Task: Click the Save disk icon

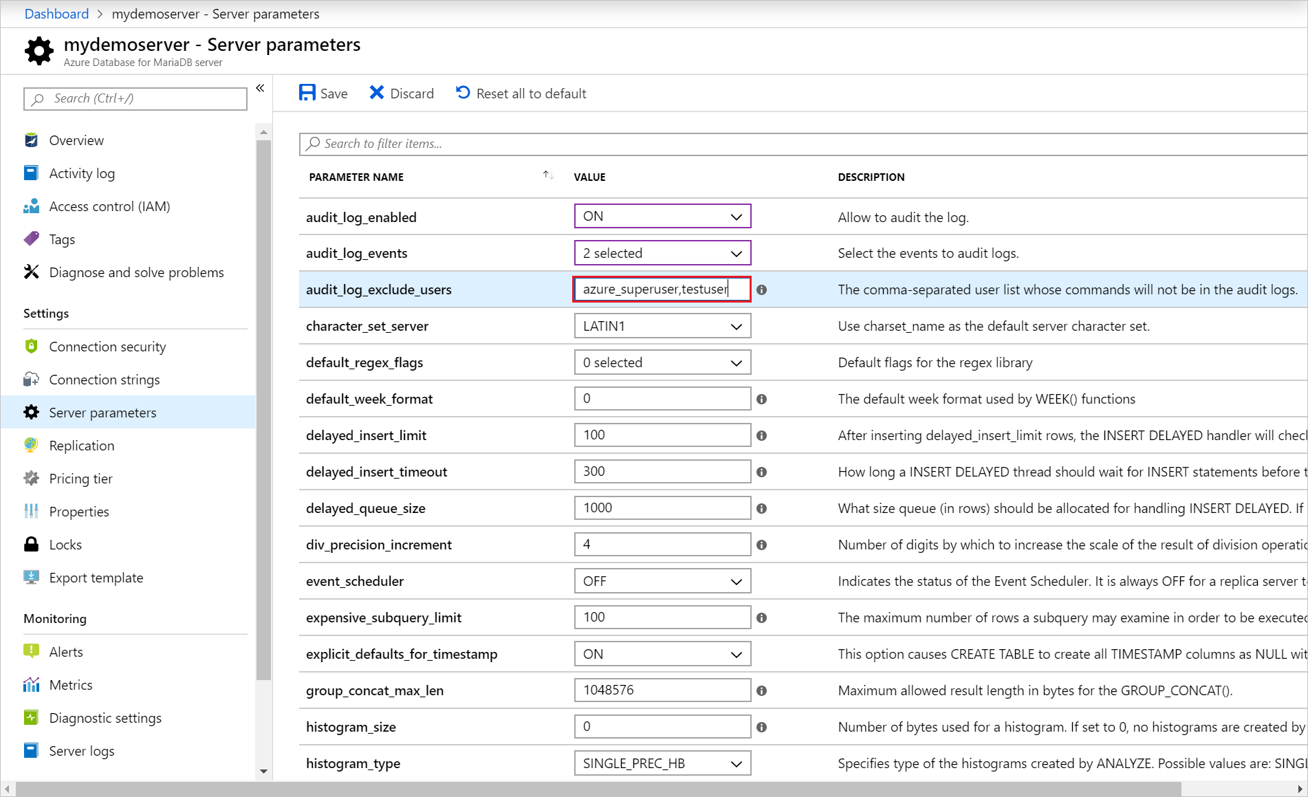Action: coord(307,93)
